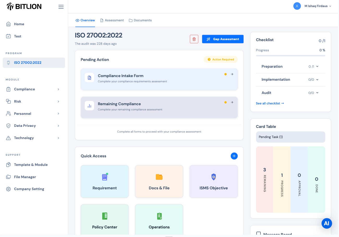339x237 pixels.
Task: Click the Checklist progress bar
Action: (290, 55)
